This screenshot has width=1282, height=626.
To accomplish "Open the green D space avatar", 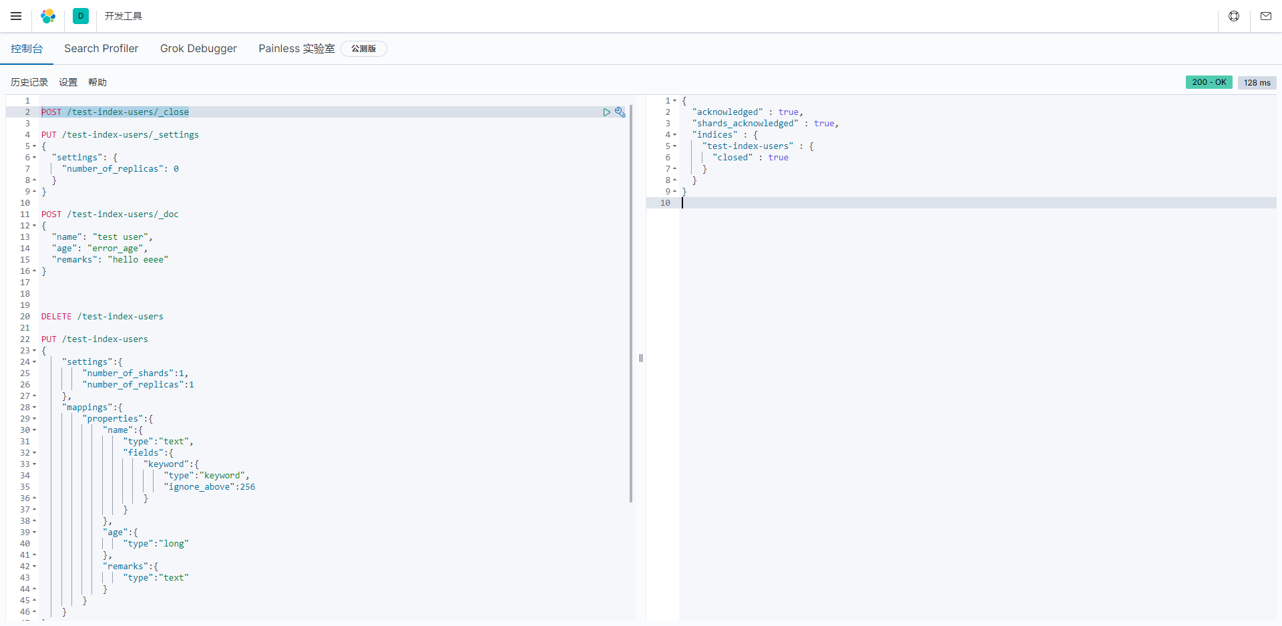I will [x=81, y=16].
